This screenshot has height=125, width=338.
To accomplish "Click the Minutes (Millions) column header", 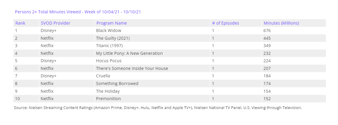I will tap(281, 23).
